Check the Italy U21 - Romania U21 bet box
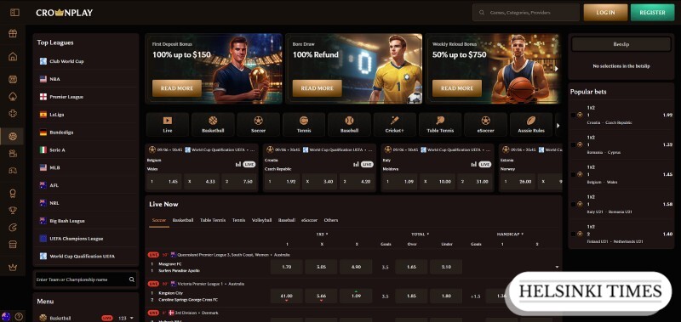Viewport: 681px width, 322px height. coord(573,204)
